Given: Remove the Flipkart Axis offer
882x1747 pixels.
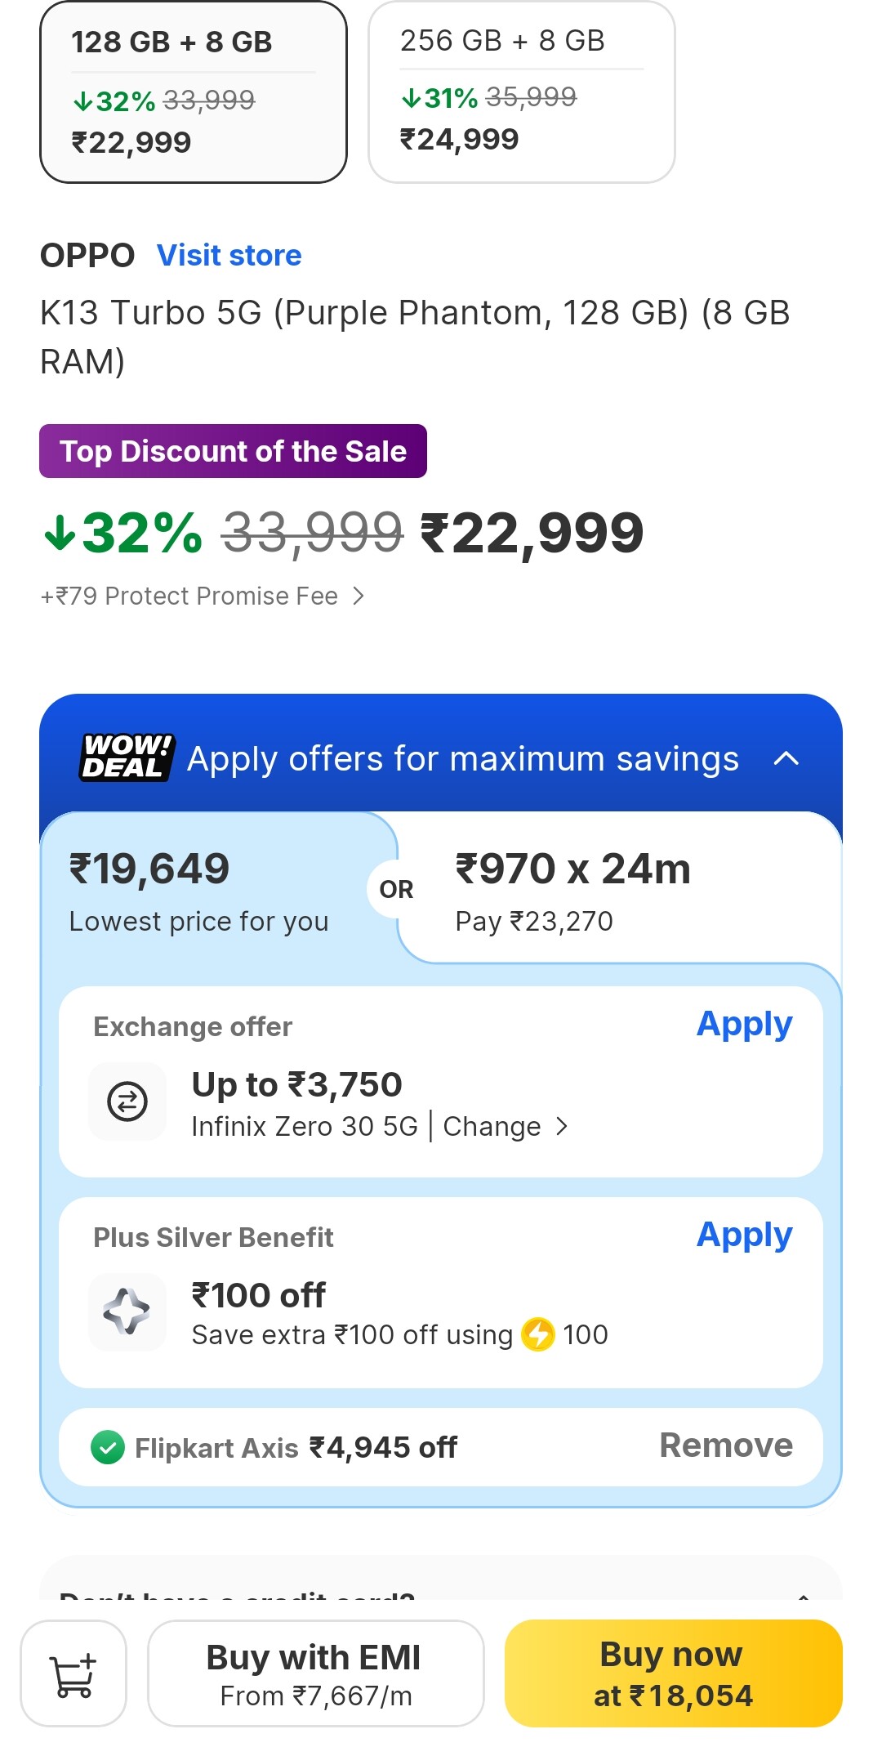Looking at the screenshot, I should click(x=725, y=1445).
